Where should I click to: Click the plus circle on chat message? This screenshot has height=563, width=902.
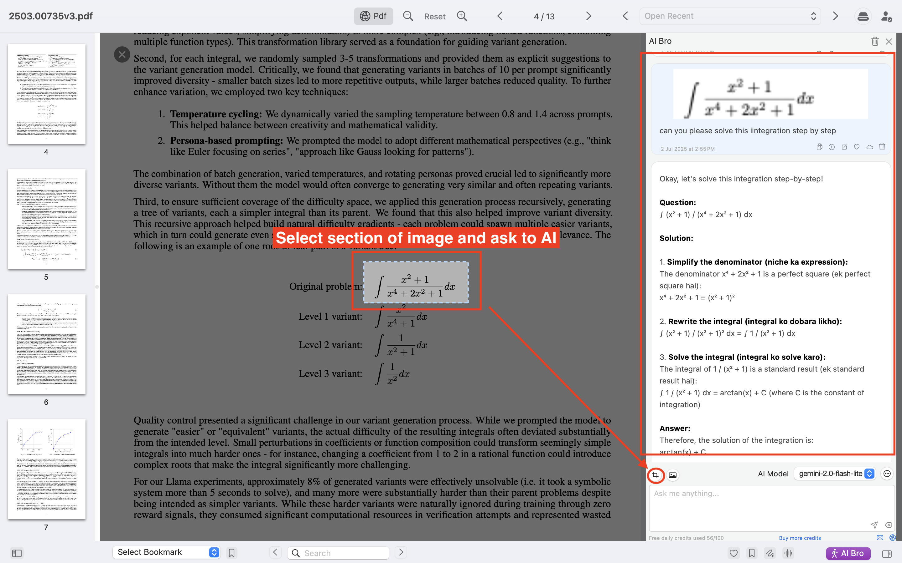pyautogui.click(x=832, y=147)
